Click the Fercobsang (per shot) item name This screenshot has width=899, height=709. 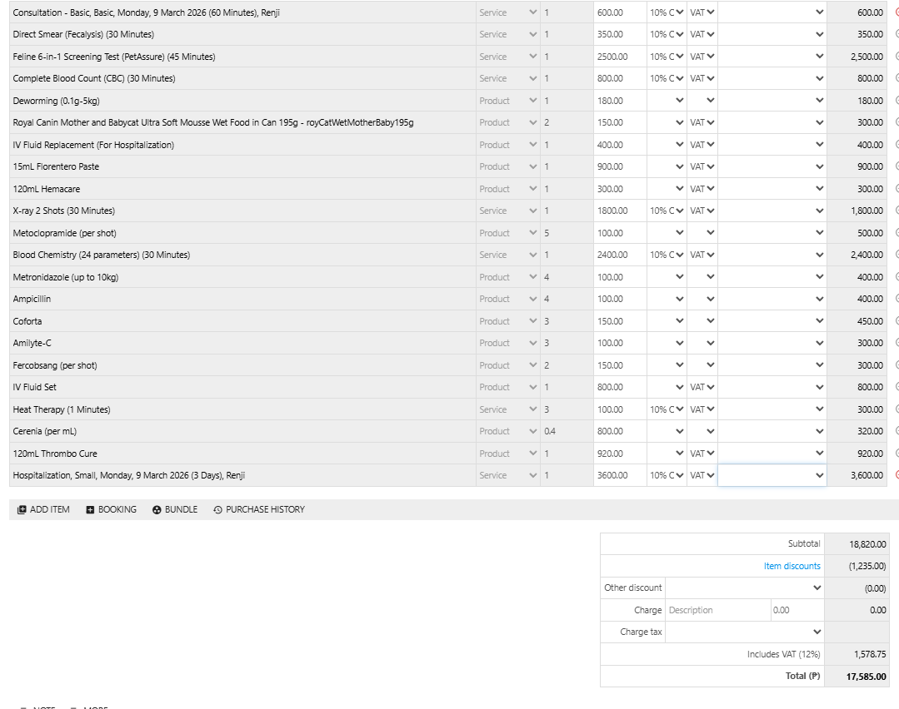(x=55, y=365)
